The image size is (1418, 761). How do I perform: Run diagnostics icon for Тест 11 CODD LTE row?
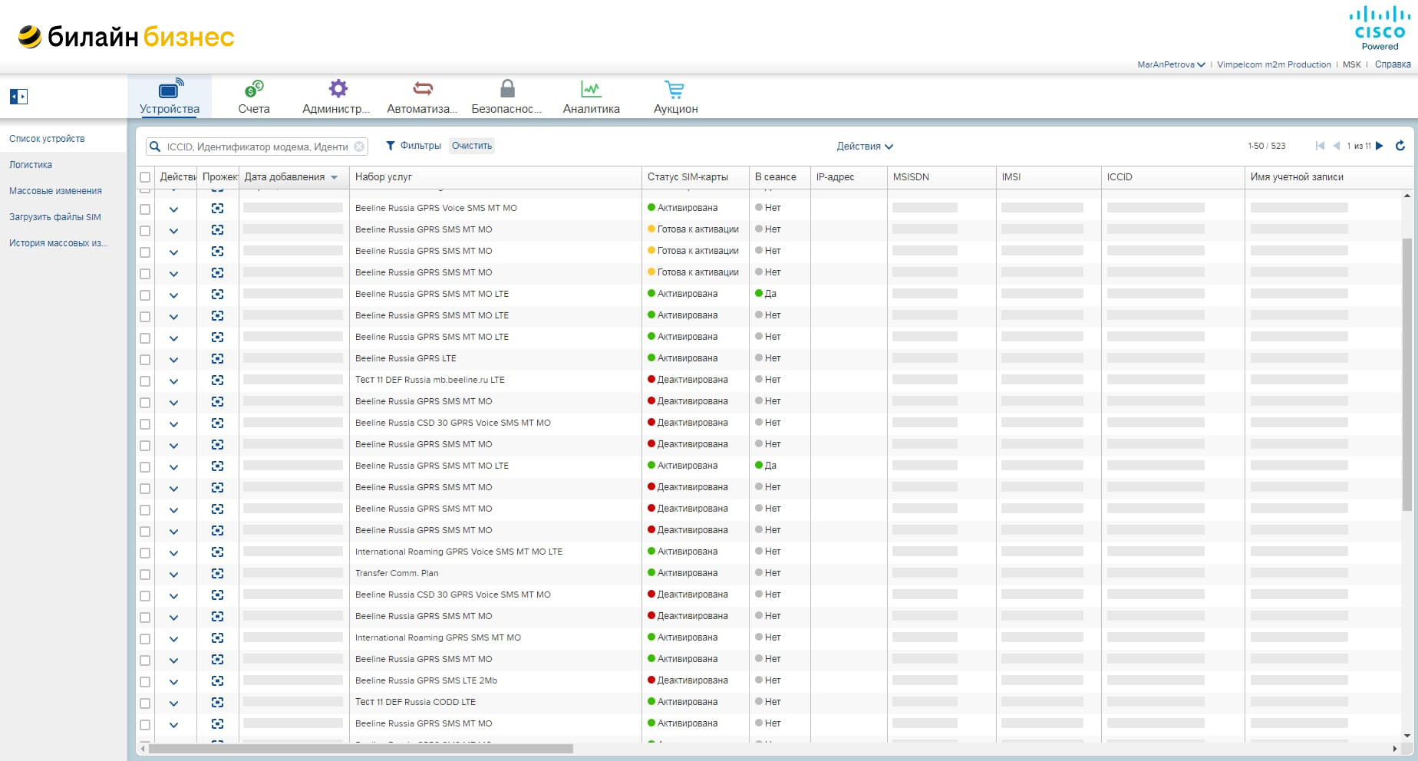218,702
